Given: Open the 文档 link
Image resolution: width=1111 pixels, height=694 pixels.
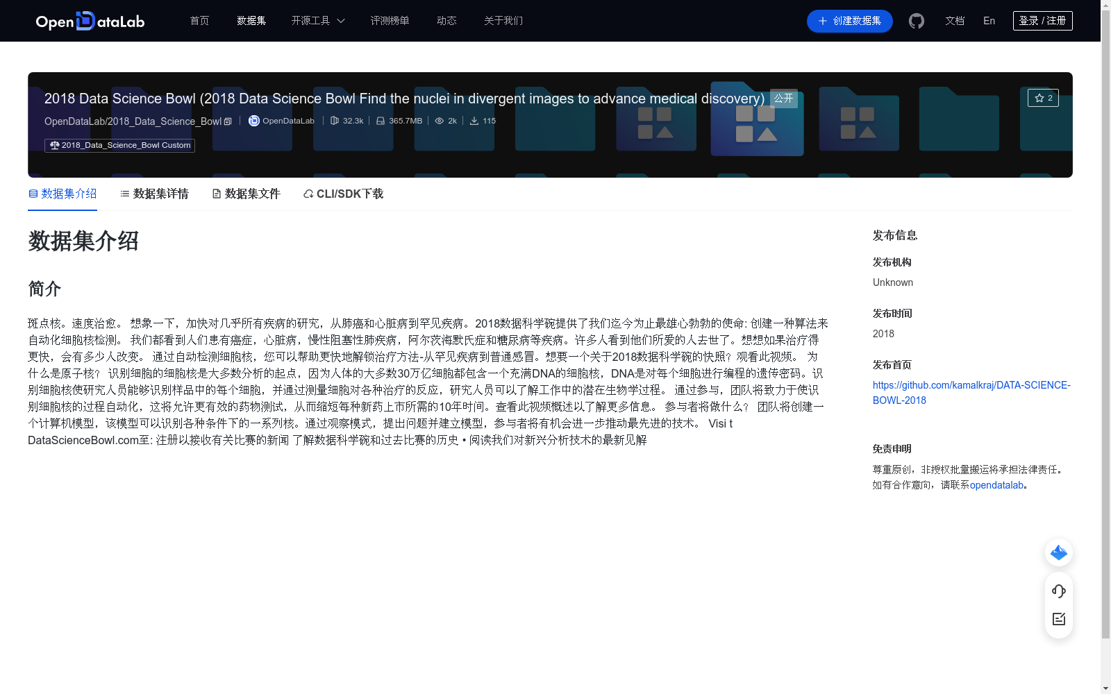Looking at the screenshot, I should pos(955,21).
